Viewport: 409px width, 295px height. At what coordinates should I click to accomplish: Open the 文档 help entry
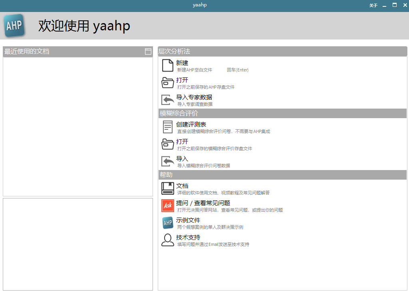click(182, 186)
